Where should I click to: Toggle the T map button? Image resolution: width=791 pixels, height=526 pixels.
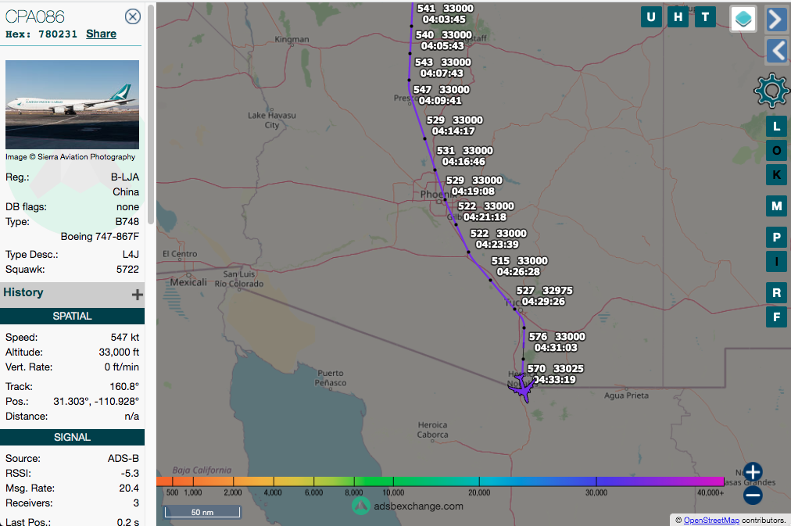pyautogui.click(x=705, y=17)
